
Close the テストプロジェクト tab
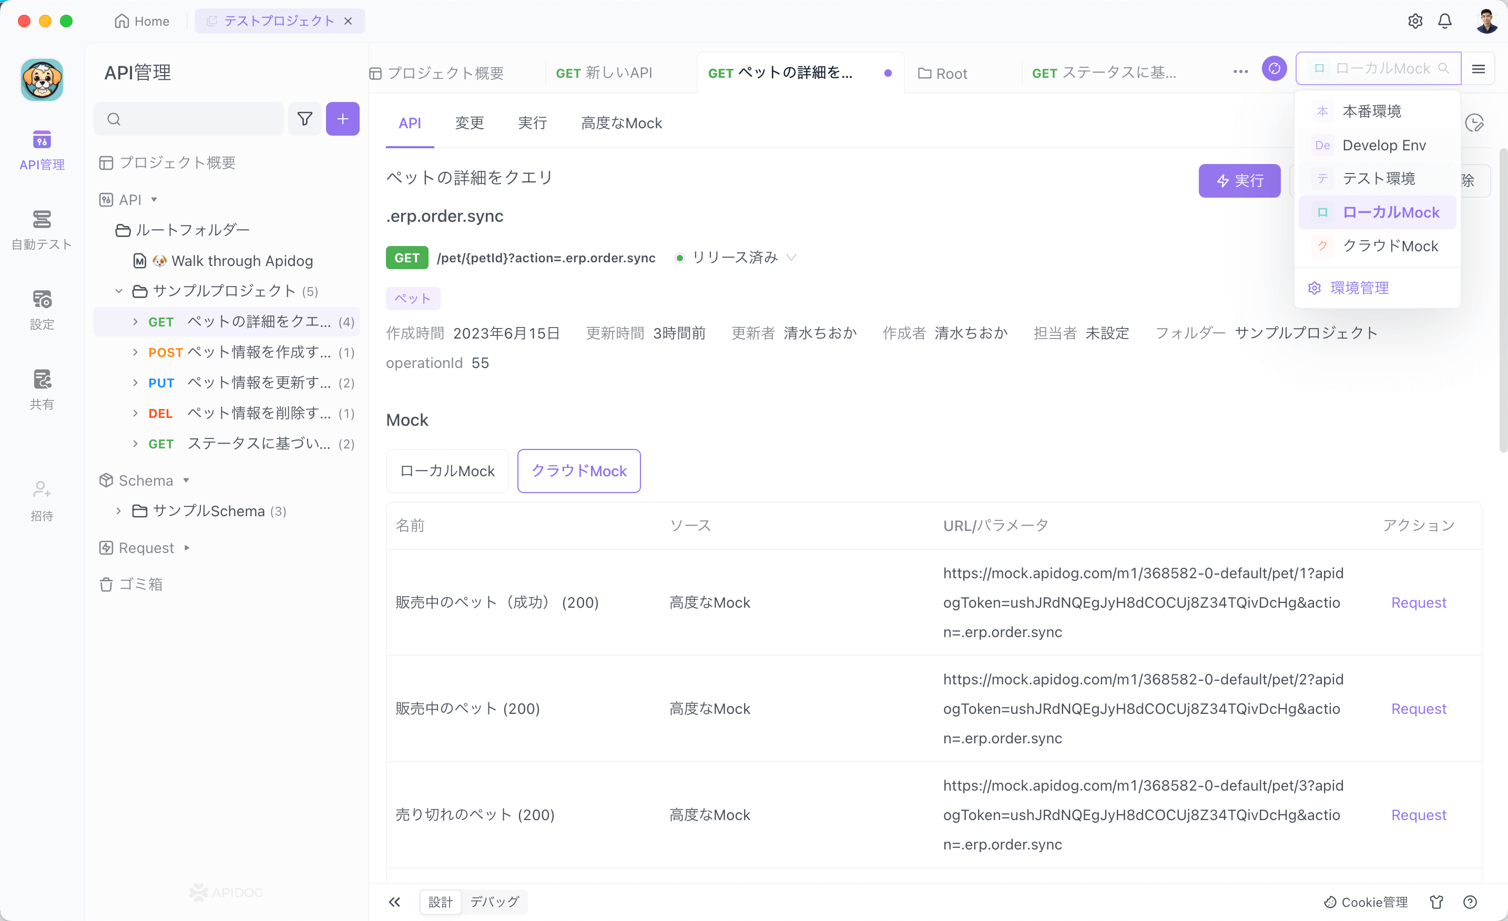point(348,21)
